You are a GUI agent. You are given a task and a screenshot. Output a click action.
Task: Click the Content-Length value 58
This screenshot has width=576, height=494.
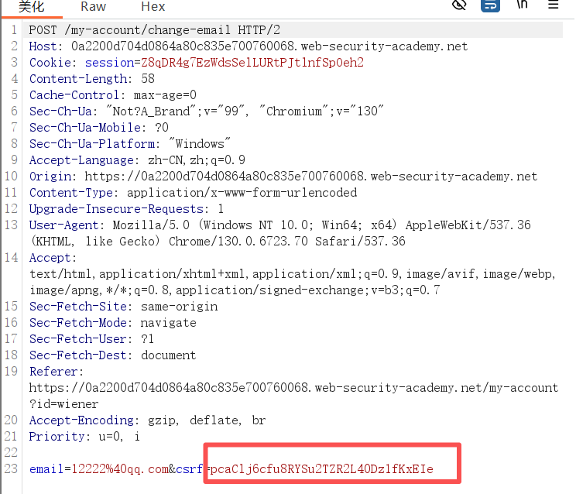pos(147,79)
